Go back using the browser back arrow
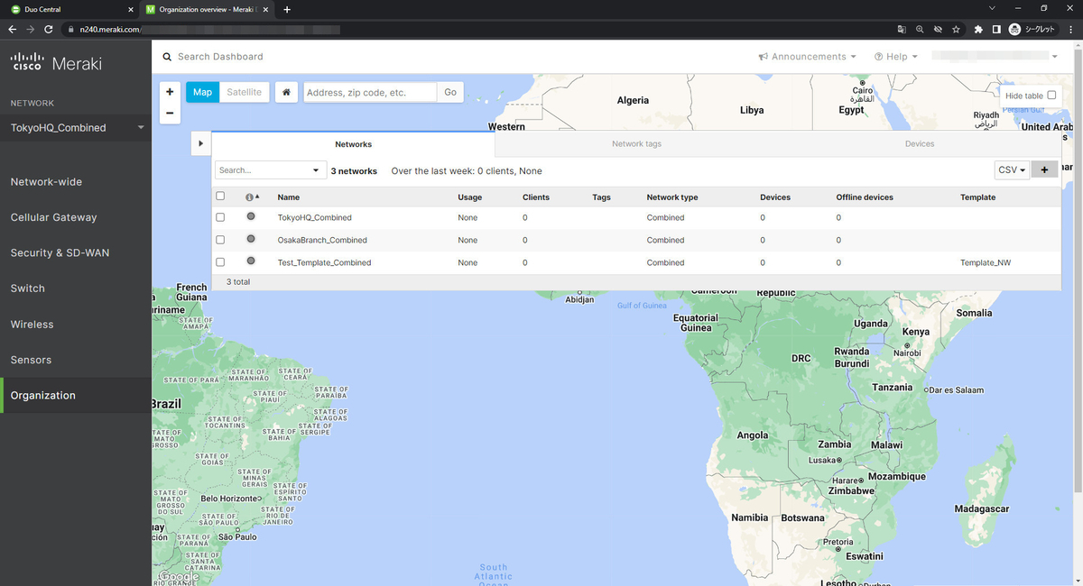Screen dimensions: 1083x586 13,29
